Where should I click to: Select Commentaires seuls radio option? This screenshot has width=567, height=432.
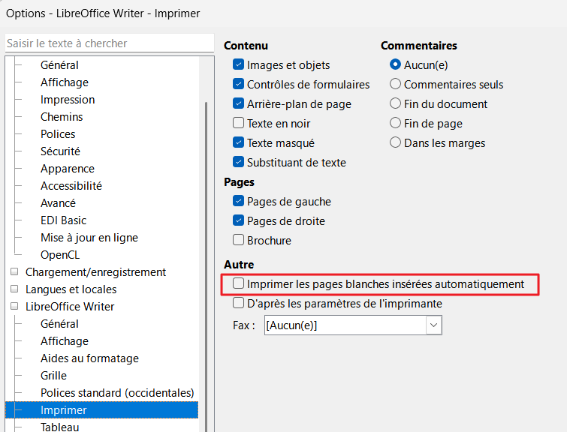(395, 84)
